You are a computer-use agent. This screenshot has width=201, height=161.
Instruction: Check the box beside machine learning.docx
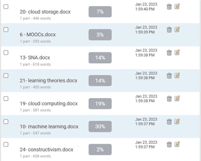click(6, 122)
